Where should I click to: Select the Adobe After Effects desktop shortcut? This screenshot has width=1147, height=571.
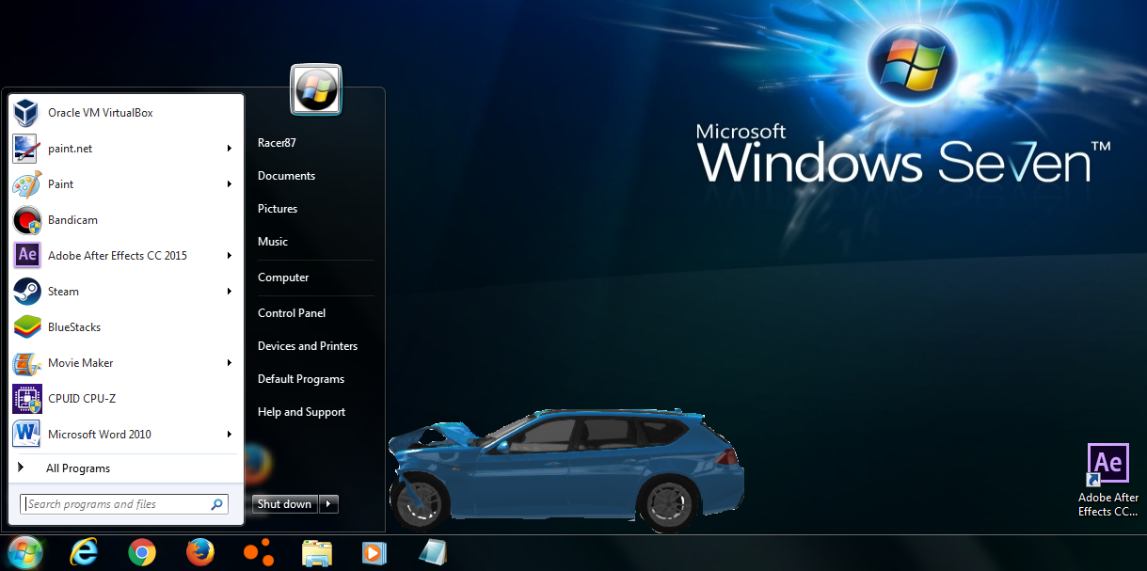[1108, 481]
